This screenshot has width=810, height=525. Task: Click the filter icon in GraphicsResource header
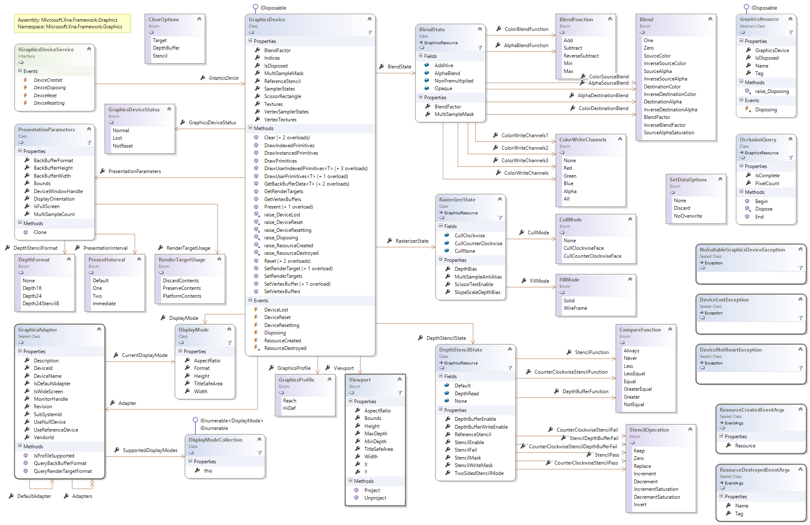tap(790, 33)
